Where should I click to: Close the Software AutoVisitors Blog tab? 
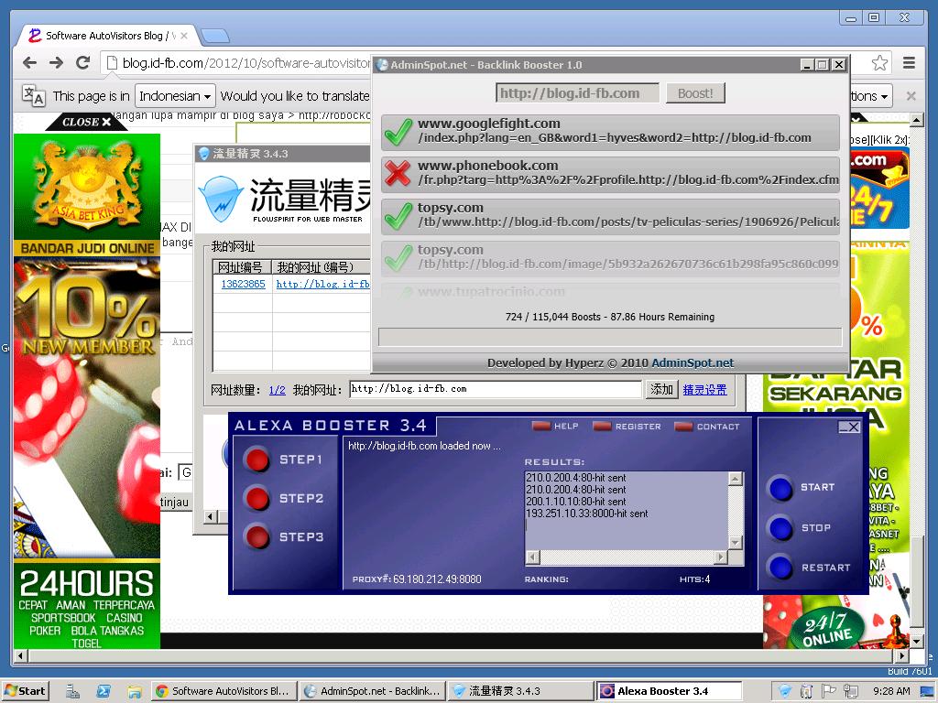point(183,36)
